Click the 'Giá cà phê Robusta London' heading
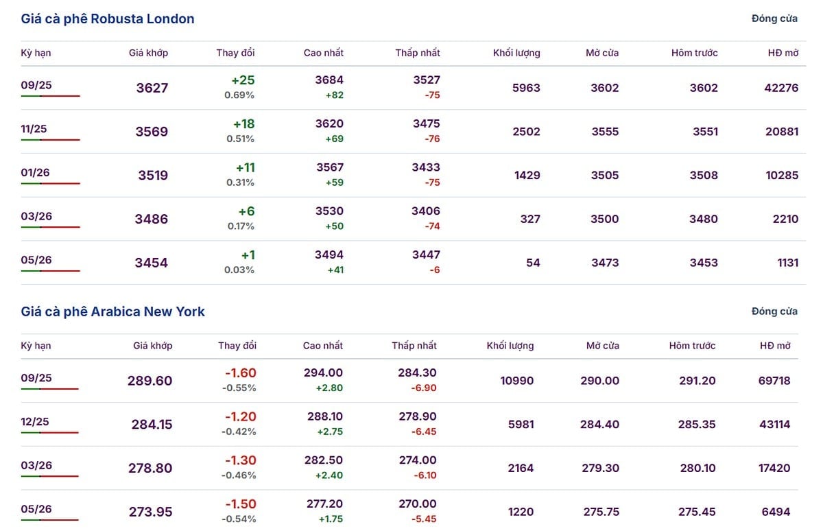823x531 pixels. (108, 19)
